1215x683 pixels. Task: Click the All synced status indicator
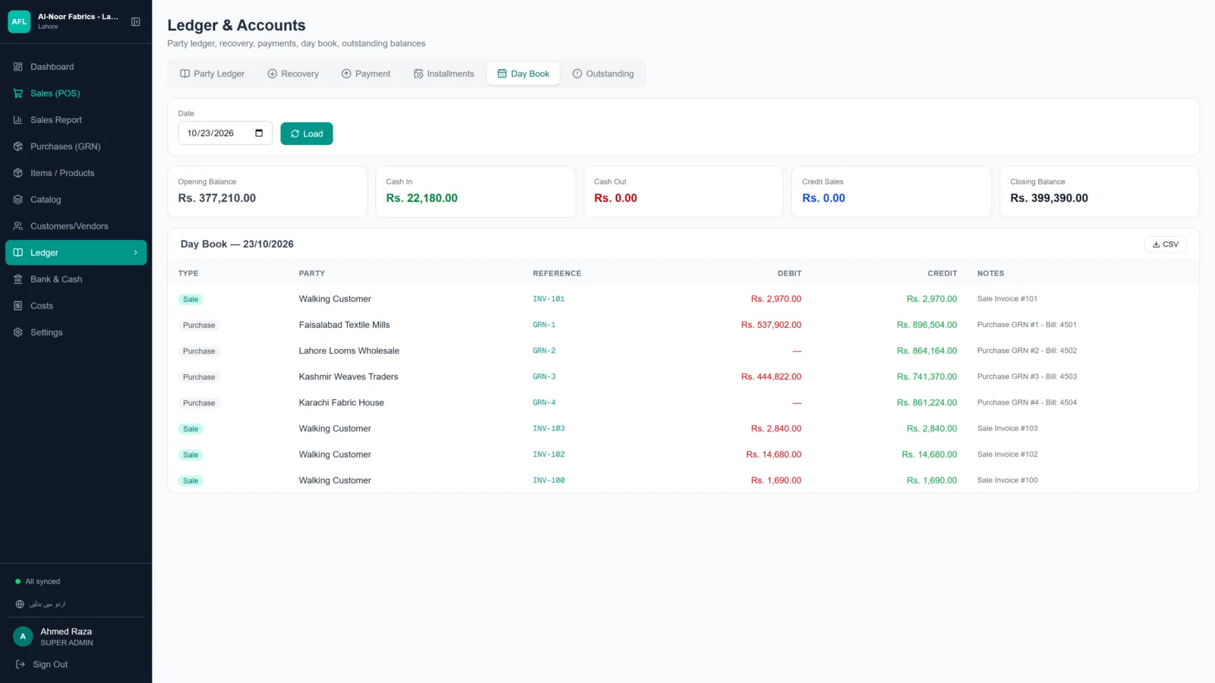[x=38, y=581]
